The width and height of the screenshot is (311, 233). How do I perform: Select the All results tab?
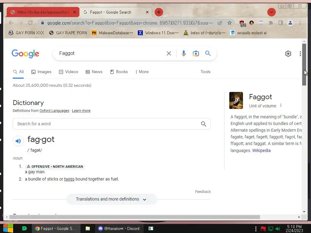point(18,72)
